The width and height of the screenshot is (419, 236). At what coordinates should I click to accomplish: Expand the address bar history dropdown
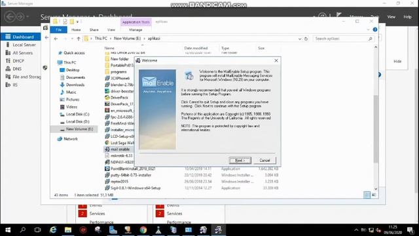click(x=300, y=39)
